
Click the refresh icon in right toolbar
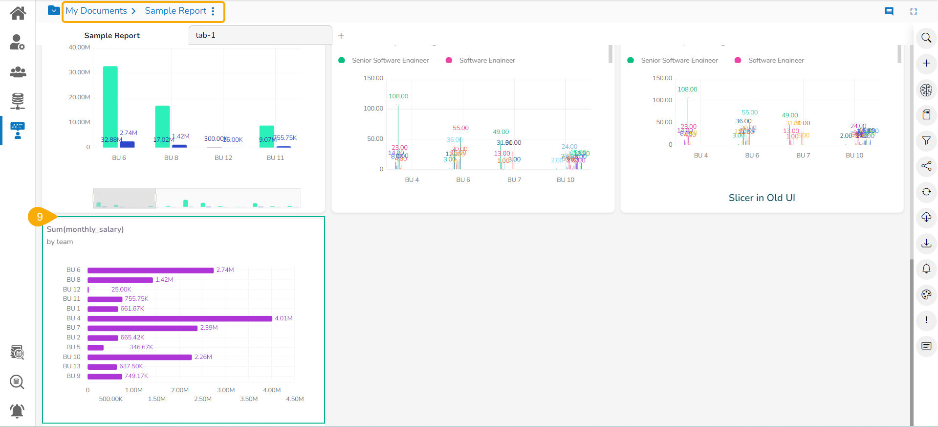click(926, 192)
